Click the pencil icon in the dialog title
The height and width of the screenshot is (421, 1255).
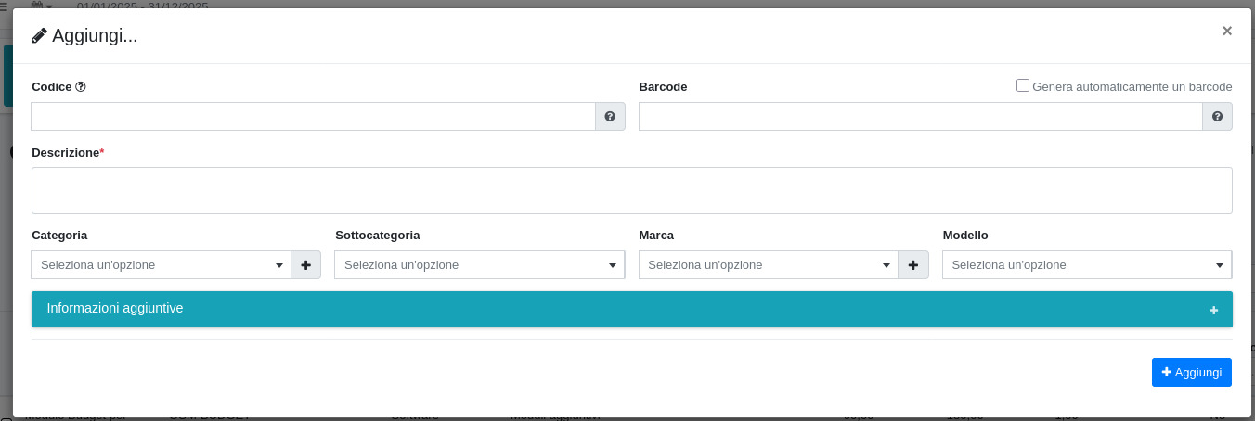point(39,36)
